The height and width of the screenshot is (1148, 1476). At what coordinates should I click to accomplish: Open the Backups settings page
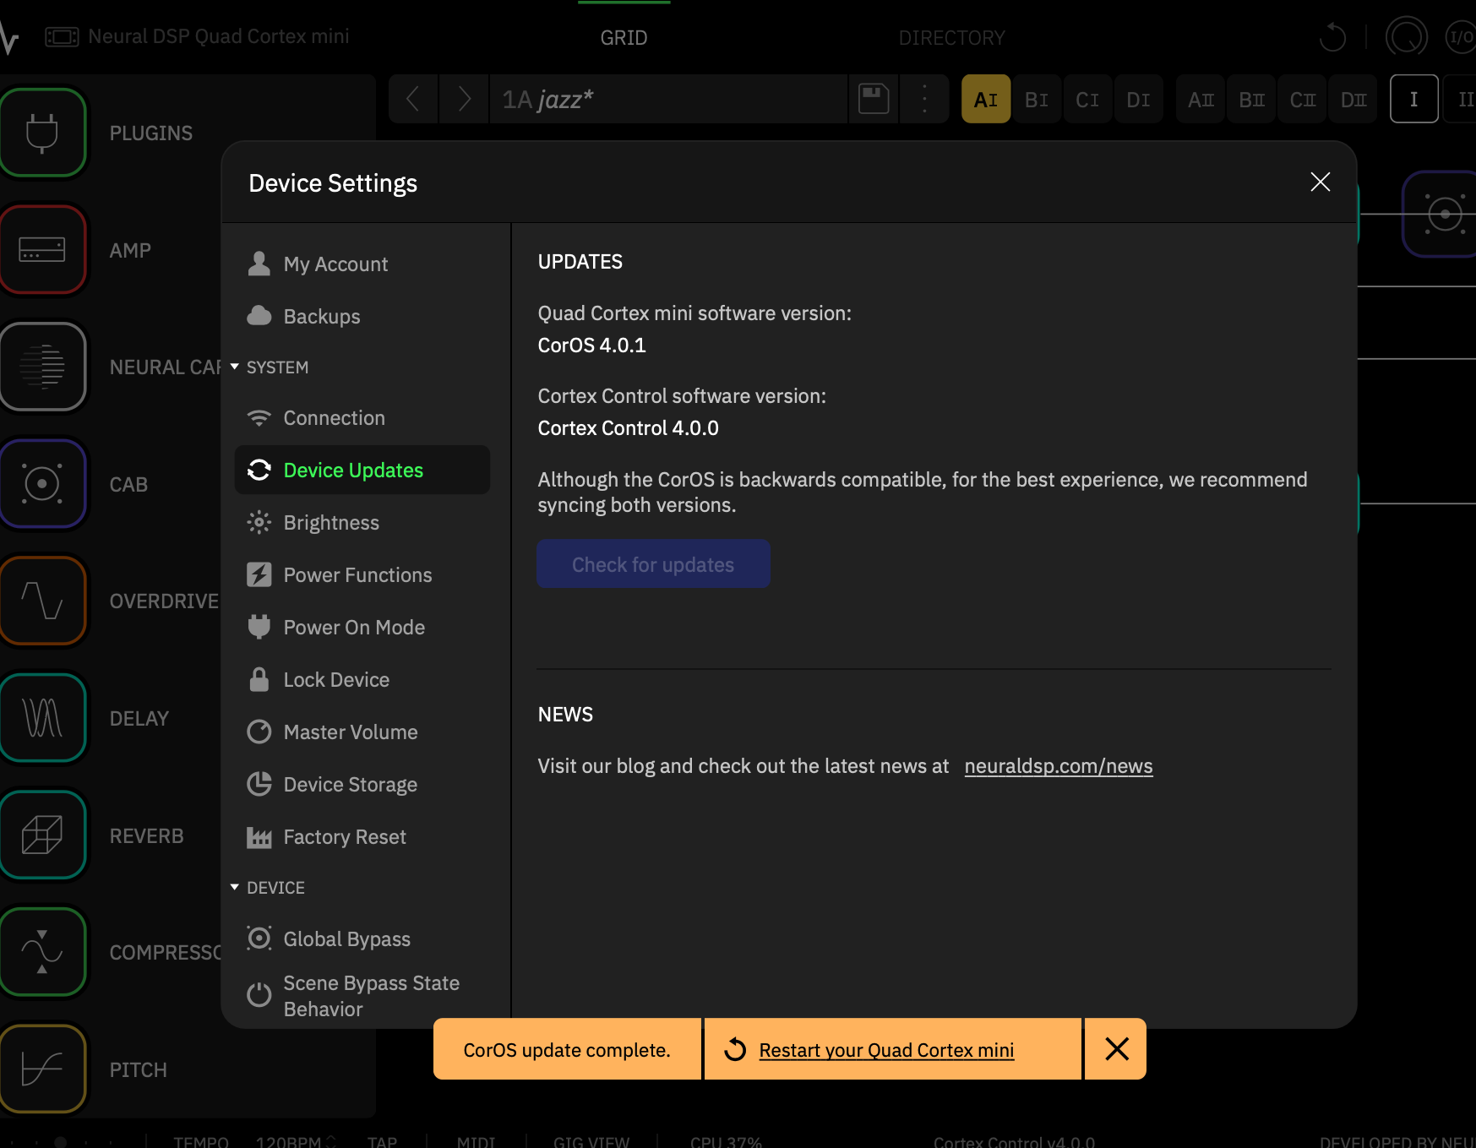pyautogui.click(x=362, y=316)
